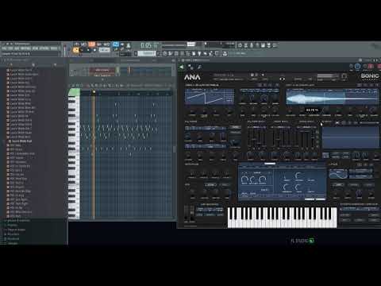Viewport: 381px width, 286px height.
Task: Click the sample waveform display in ANA
Action: [x=333, y=97]
